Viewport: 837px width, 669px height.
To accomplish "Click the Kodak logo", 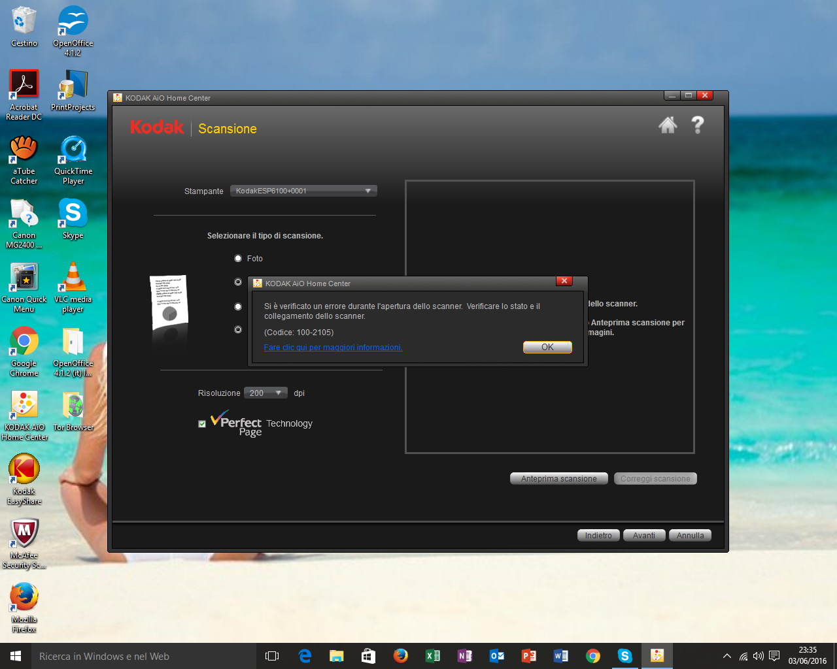I will point(157,127).
